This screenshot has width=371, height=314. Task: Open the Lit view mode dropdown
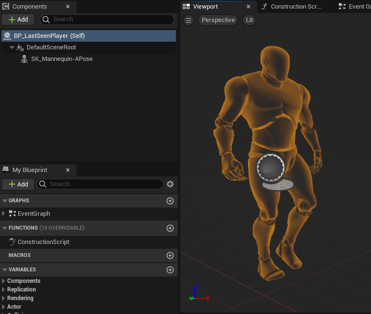tap(249, 20)
